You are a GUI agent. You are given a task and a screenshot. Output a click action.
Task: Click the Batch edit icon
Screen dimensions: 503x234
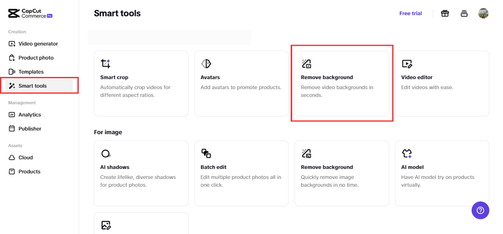click(x=206, y=153)
